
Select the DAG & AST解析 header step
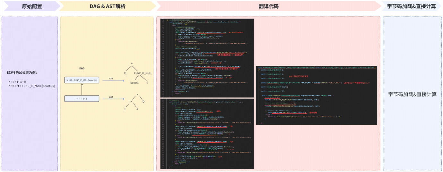click(107, 6)
